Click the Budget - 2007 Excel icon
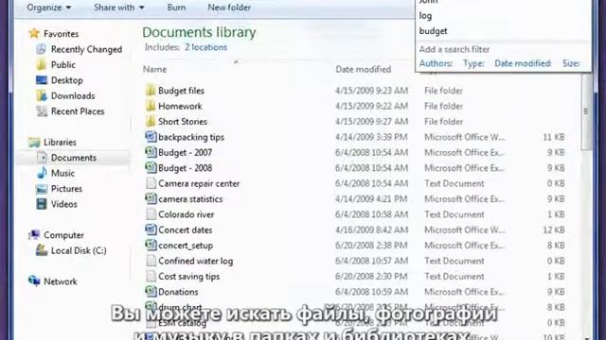The width and height of the screenshot is (606, 340). (151, 152)
